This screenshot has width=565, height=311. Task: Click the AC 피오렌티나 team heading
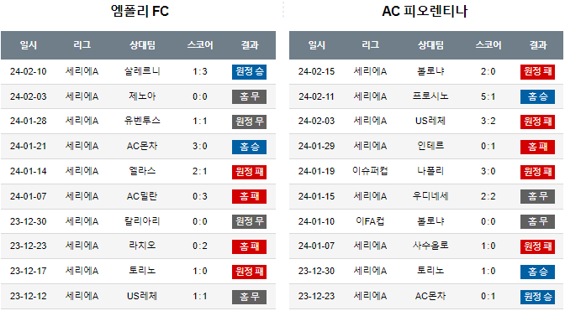coord(425,11)
